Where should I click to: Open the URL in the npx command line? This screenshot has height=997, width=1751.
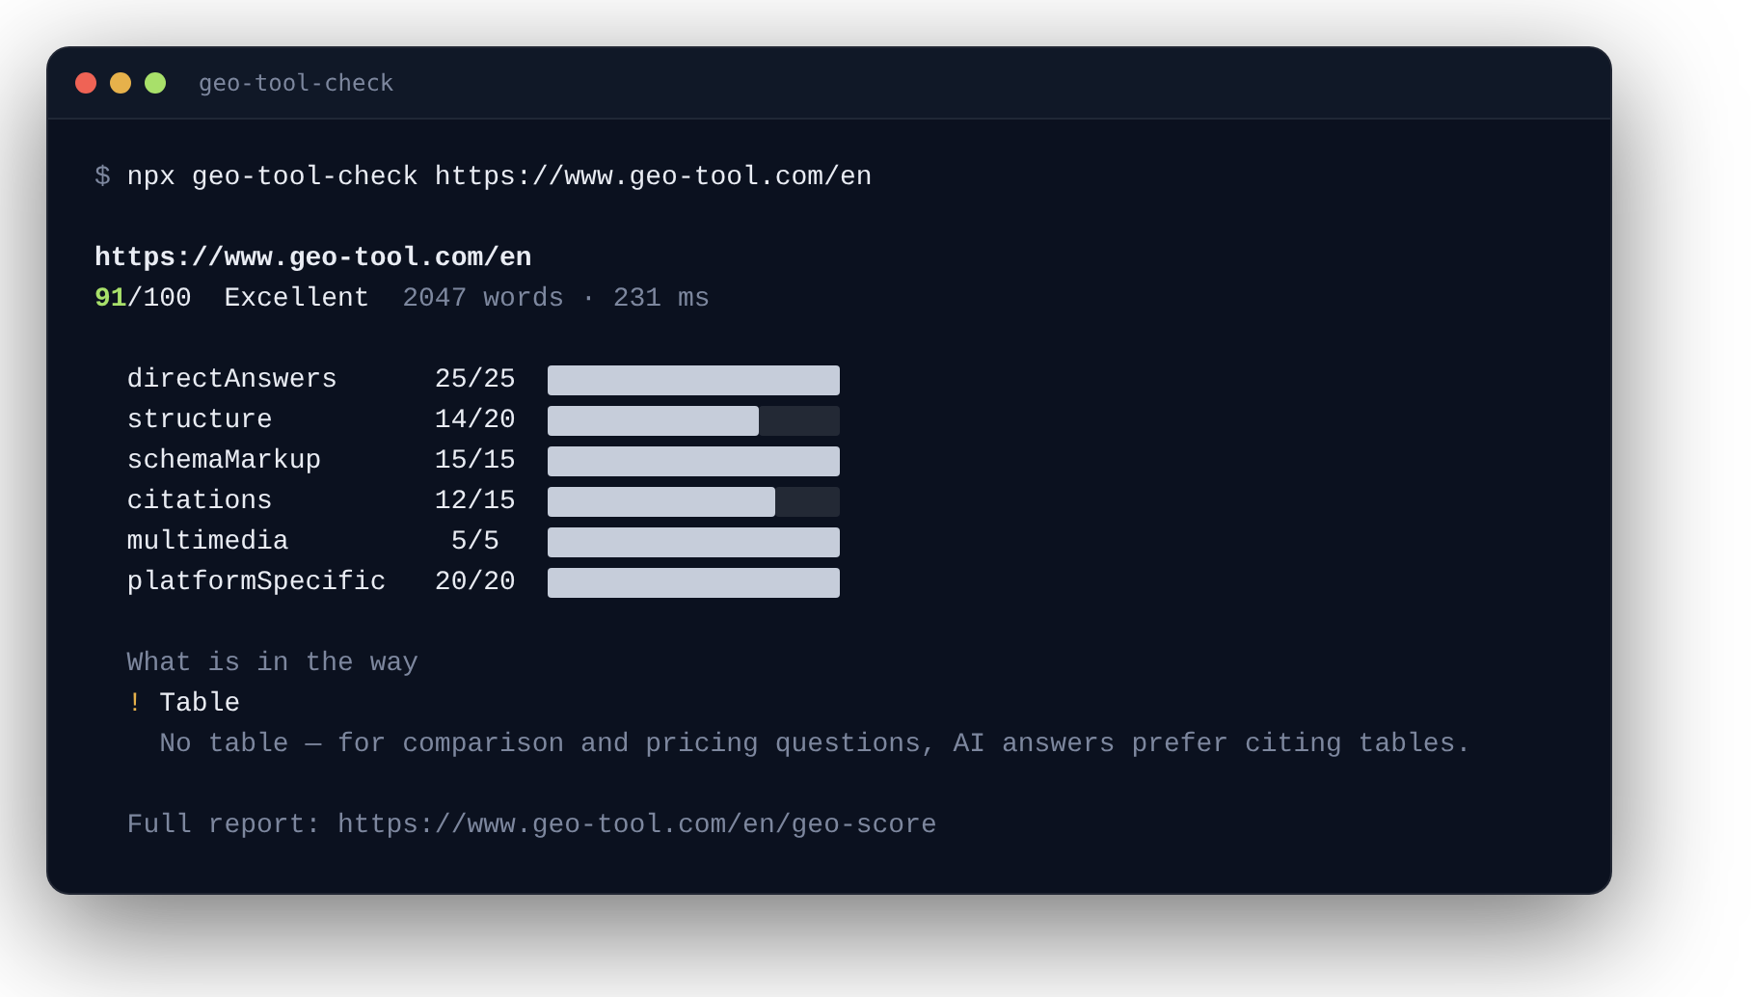[653, 176]
